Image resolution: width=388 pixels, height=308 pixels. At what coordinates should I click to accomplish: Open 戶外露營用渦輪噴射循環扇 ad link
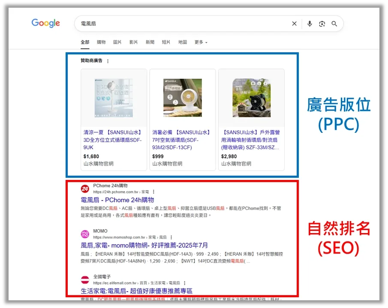250,140
